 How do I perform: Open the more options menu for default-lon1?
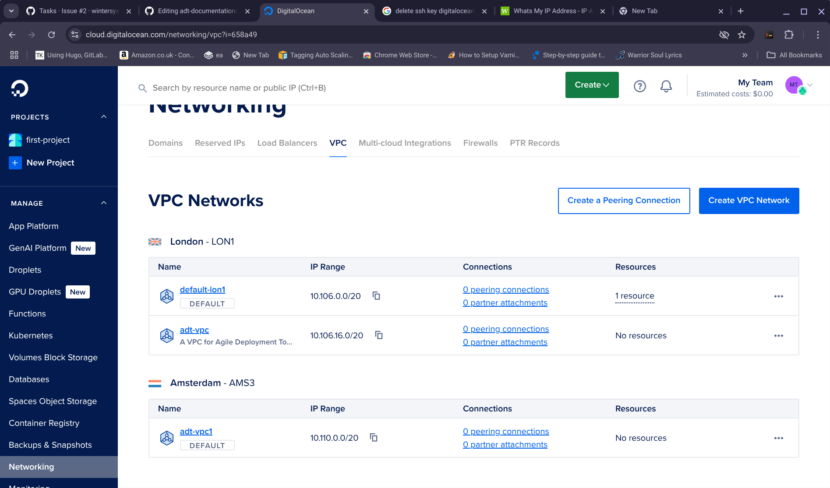pos(778,296)
